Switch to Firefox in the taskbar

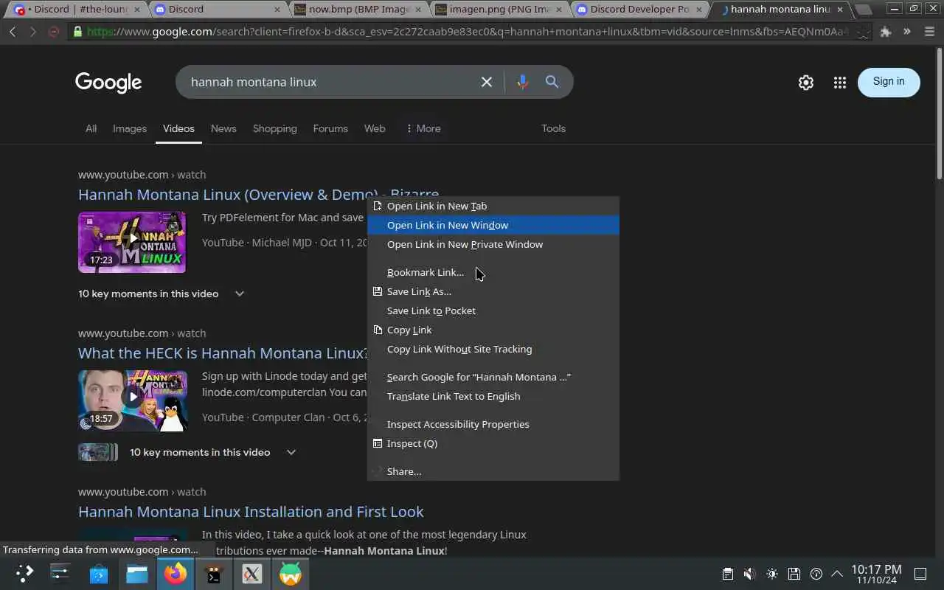click(x=176, y=574)
